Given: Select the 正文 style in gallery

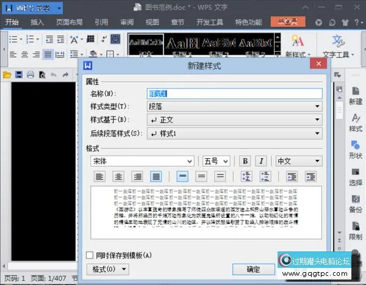Looking at the screenshot, I should 146,45.
